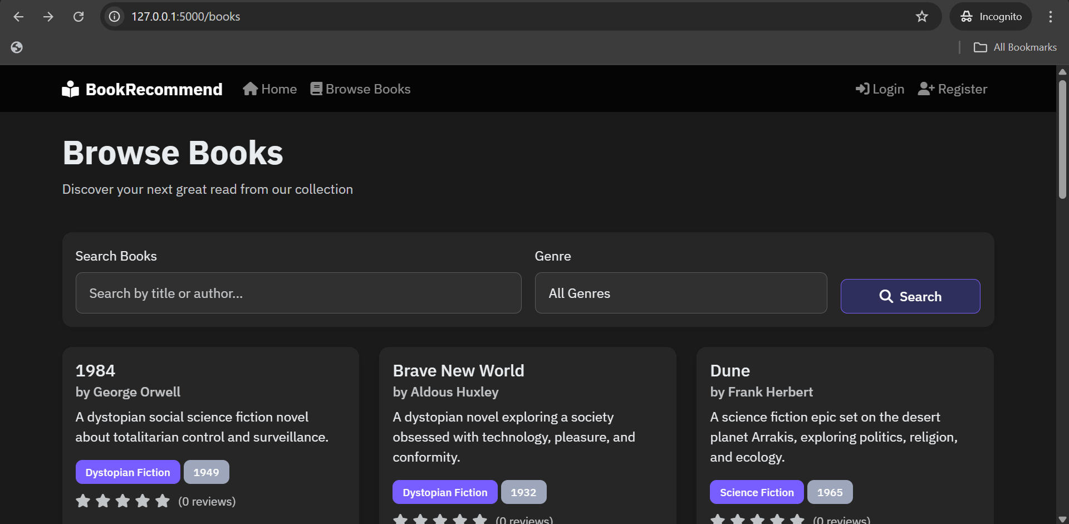The height and width of the screenshot is (524, 1069).
Task: Click the first rating star for 1984
Action: (83, 501)
